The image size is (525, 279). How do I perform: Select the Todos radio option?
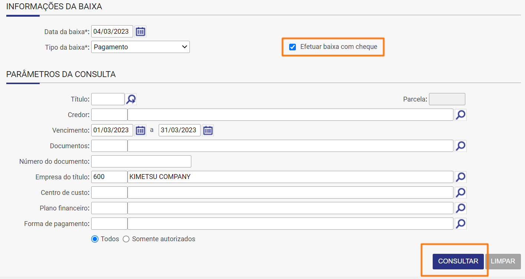pyautogui.click(x=95, y=239)
